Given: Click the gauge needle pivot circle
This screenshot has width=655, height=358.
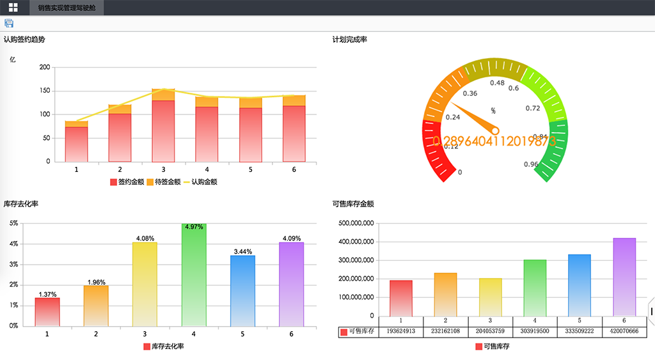Looking at the screenshot, I should point(494,130).
